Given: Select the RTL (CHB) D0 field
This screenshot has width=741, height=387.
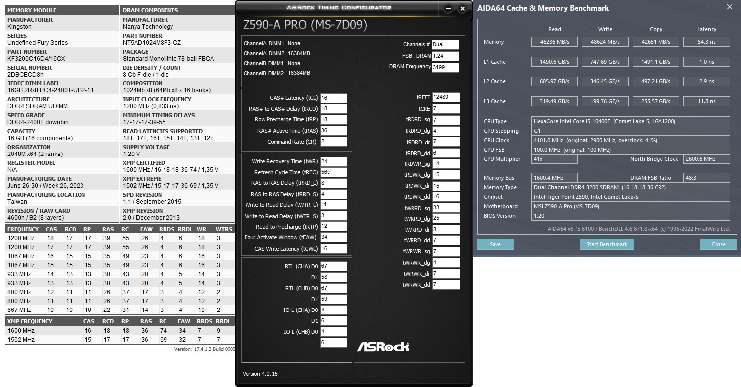Looking at the screenshot, I should (333, 288).
